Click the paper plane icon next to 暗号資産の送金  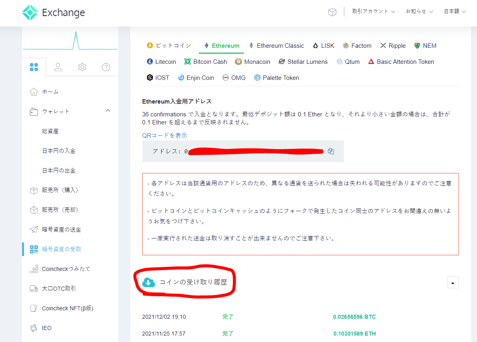pyautogui.click(x=34, y=229)
